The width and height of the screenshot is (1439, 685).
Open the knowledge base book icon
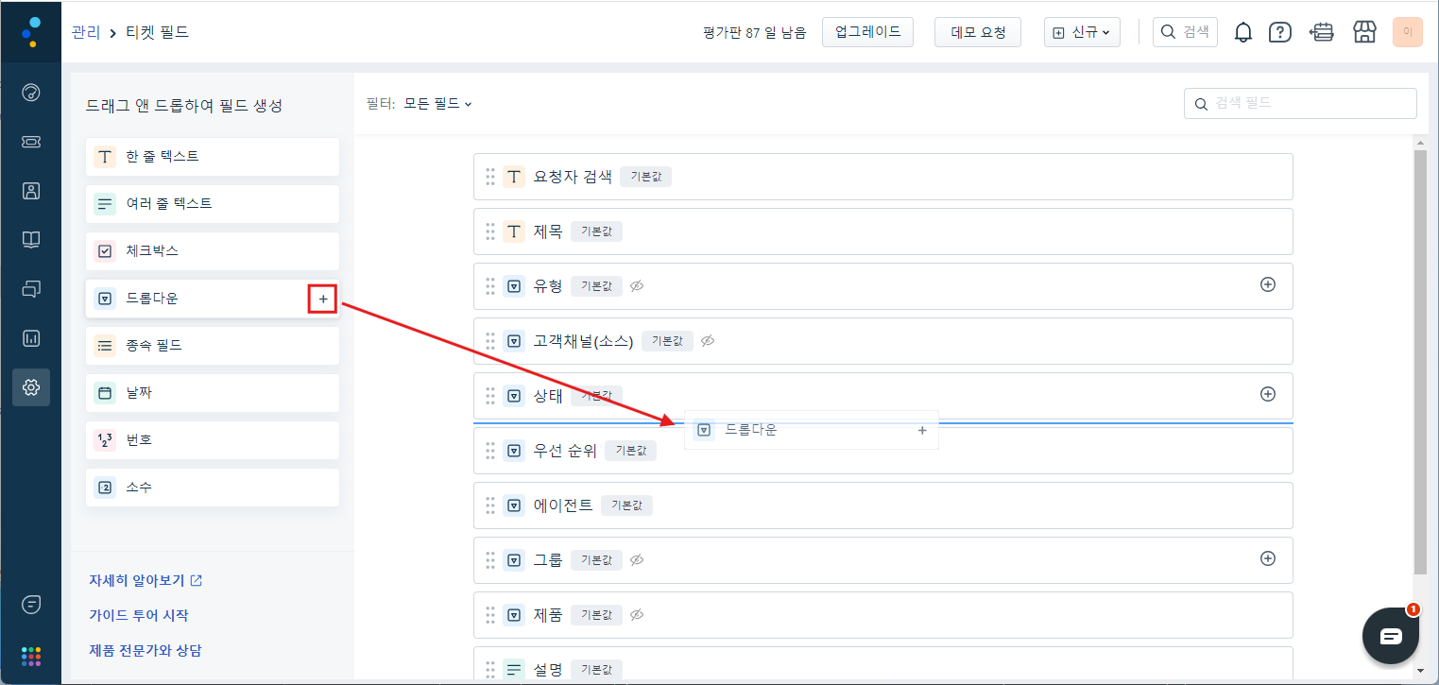pyautogui.click(x=31, y=240)
